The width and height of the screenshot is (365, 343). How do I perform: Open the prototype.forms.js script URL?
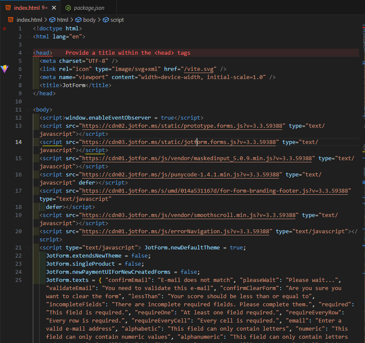(x=182, y=126)
